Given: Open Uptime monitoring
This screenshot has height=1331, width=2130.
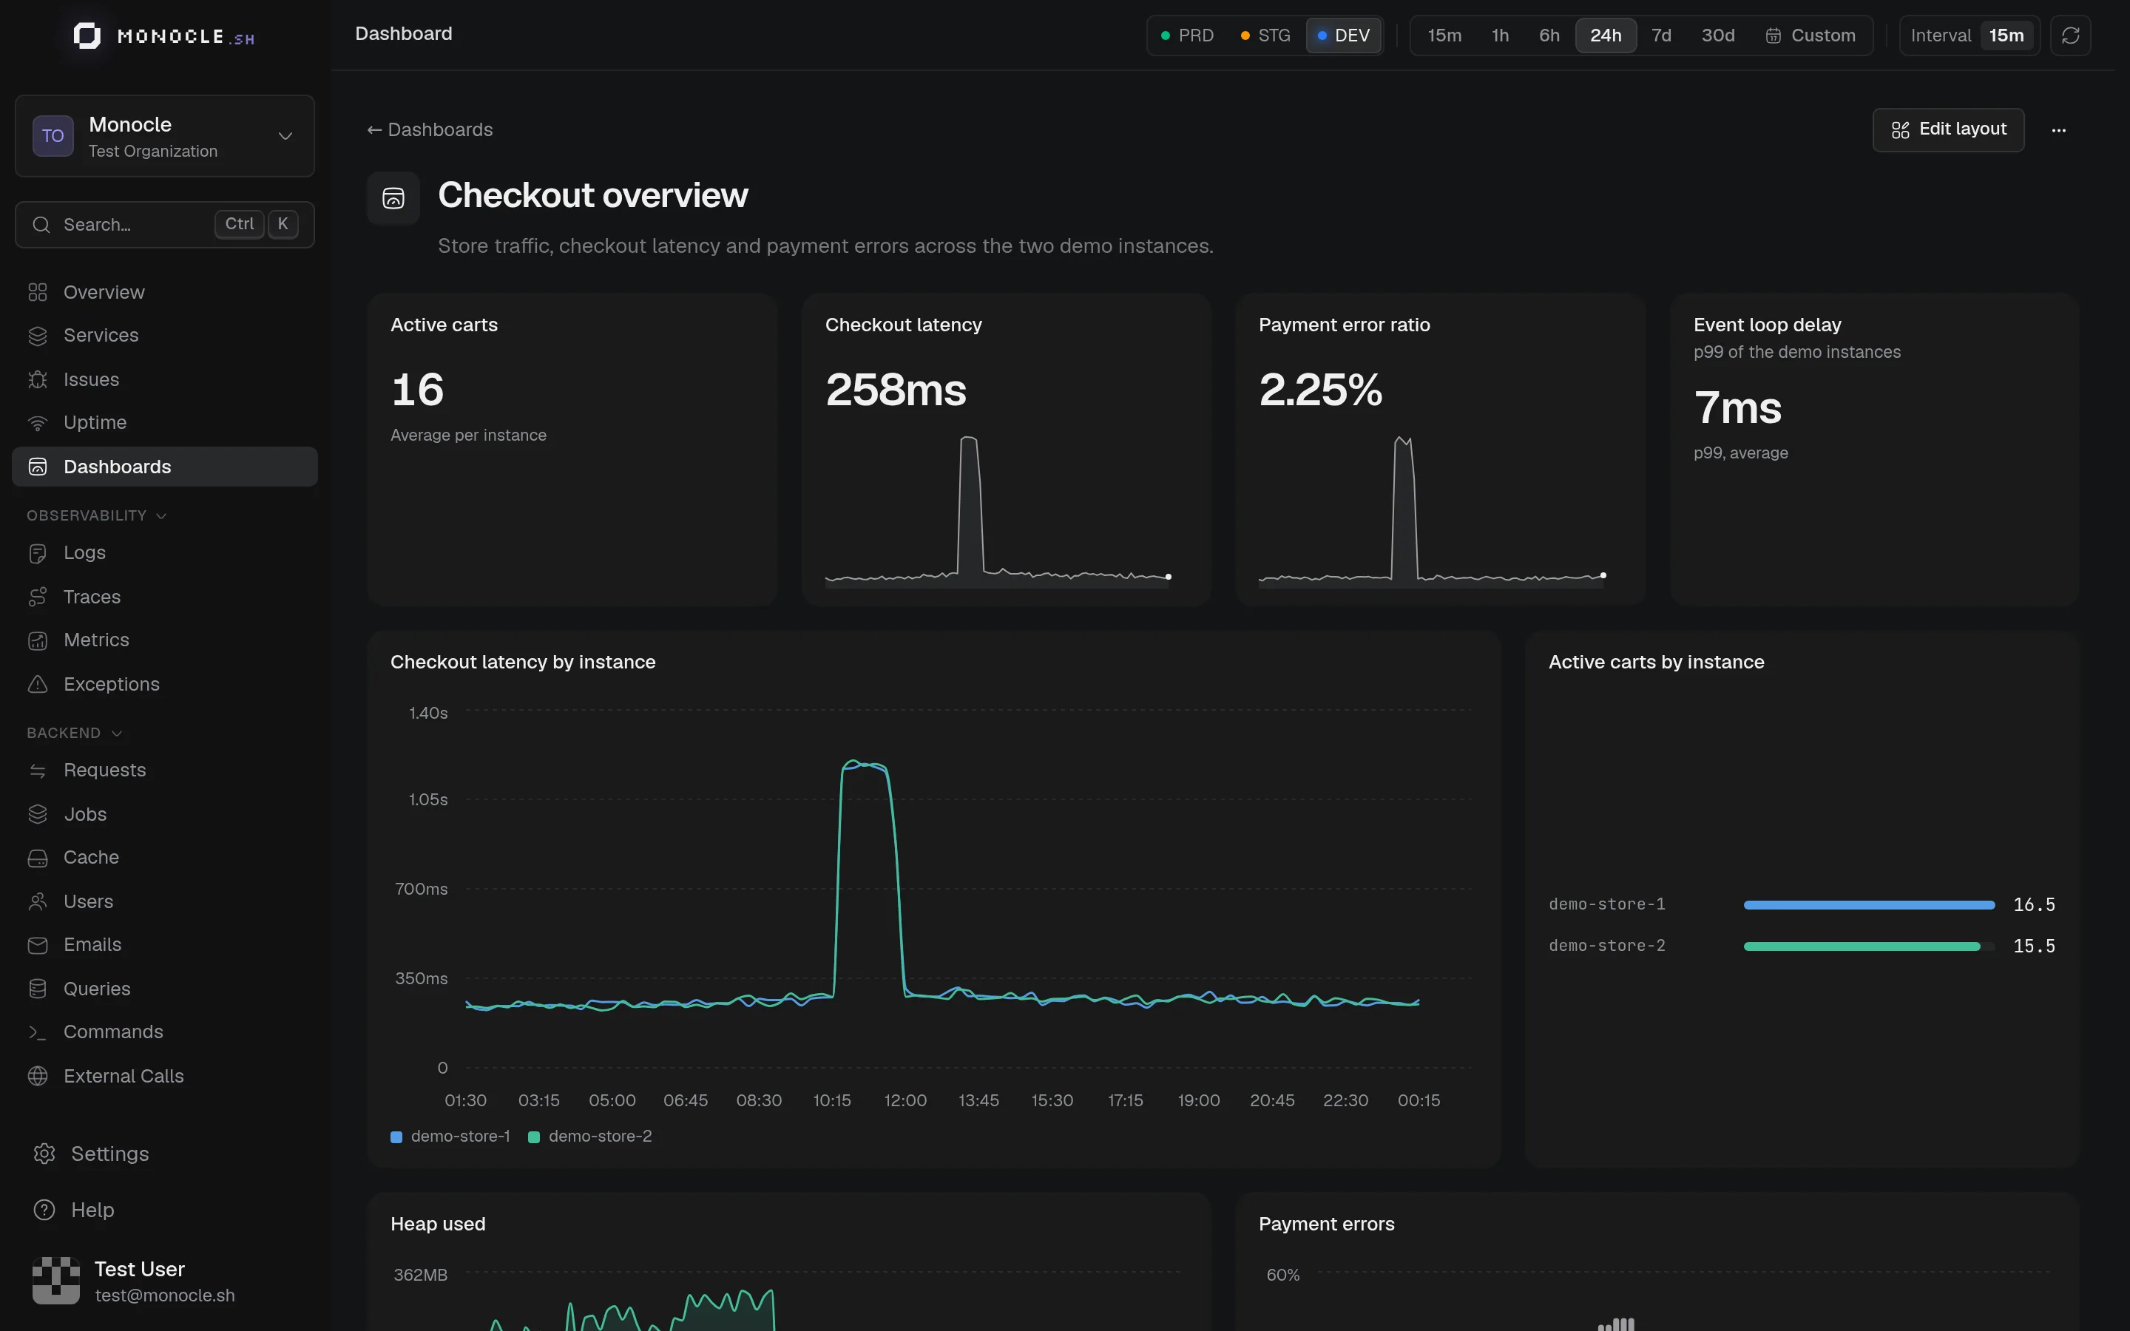Looking at the screenshot, I should tap(165, 422).
